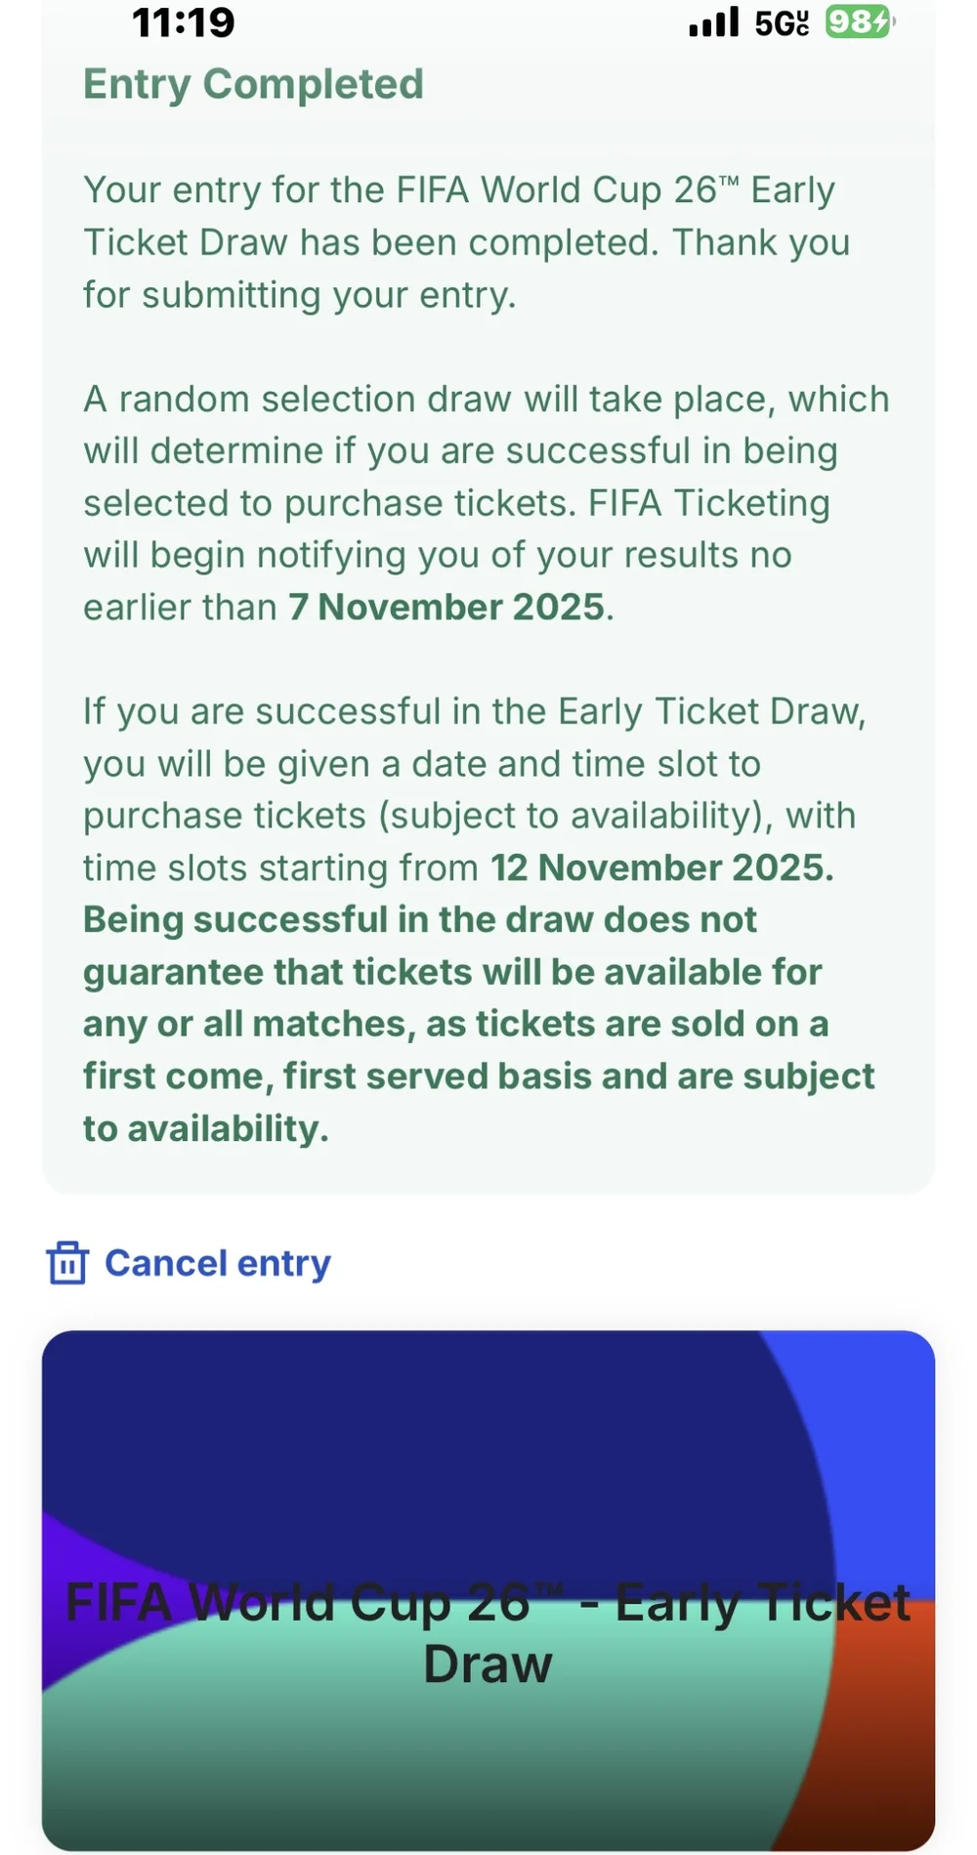This screenshot has width=977, height=1855.
Task: Click the "Entry Completed" heading
Action: [253, 84]
